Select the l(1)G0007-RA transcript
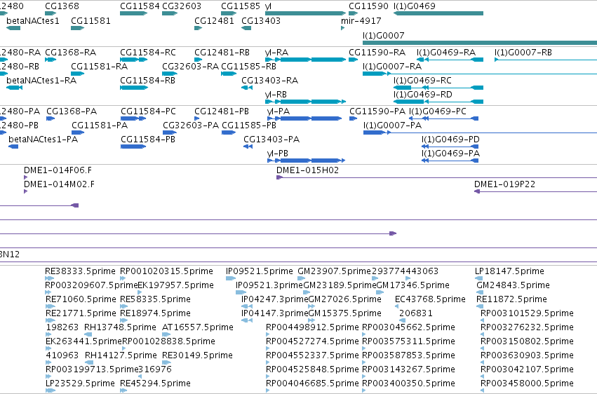Screen dimensions: 597x394 [x=480, y=74]
